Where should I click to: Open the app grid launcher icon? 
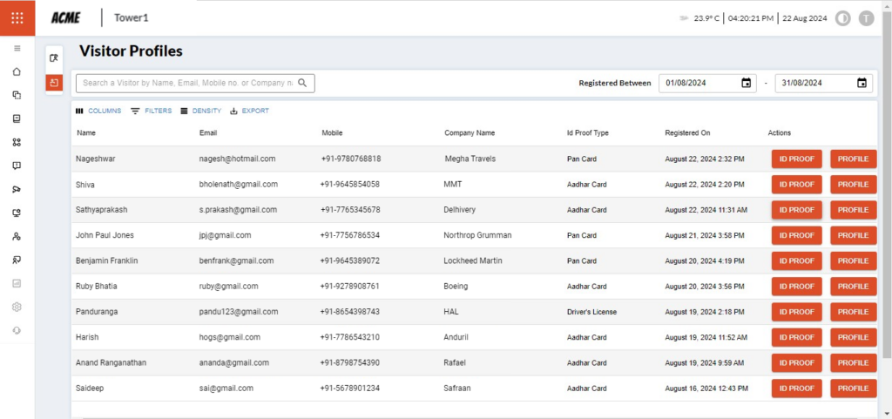click(17, 17)
